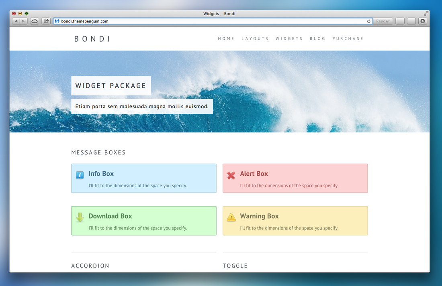This screenshot has width=442, height=286.
Task: Click the MESSAGE BOXES section heading
Action: click(x=98, y=152)
